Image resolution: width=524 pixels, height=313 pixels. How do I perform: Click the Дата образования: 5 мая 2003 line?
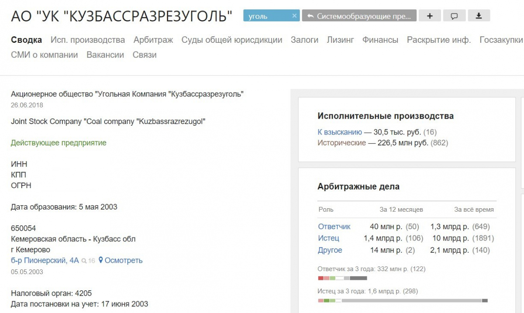(x=64, y=207)
